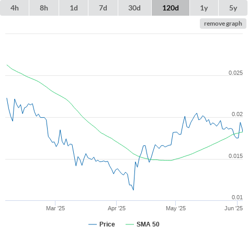Select the 4h time range tab

click(x=15, y=8)
